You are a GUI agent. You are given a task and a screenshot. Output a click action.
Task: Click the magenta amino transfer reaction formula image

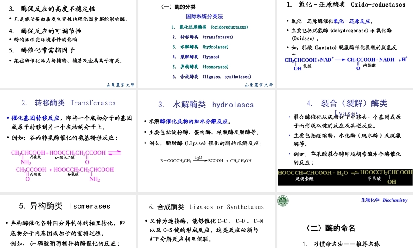[66, 165]
